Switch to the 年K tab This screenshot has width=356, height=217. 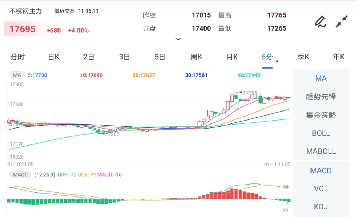point(338,57)
